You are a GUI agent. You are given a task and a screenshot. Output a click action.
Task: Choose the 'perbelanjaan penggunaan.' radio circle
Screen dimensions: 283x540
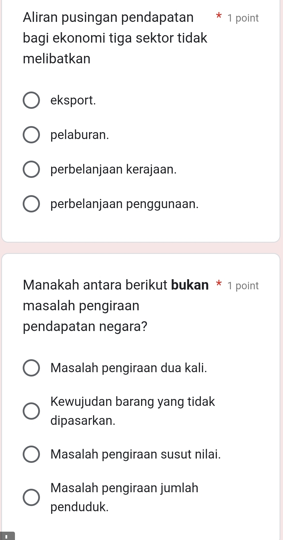[31, 204]
